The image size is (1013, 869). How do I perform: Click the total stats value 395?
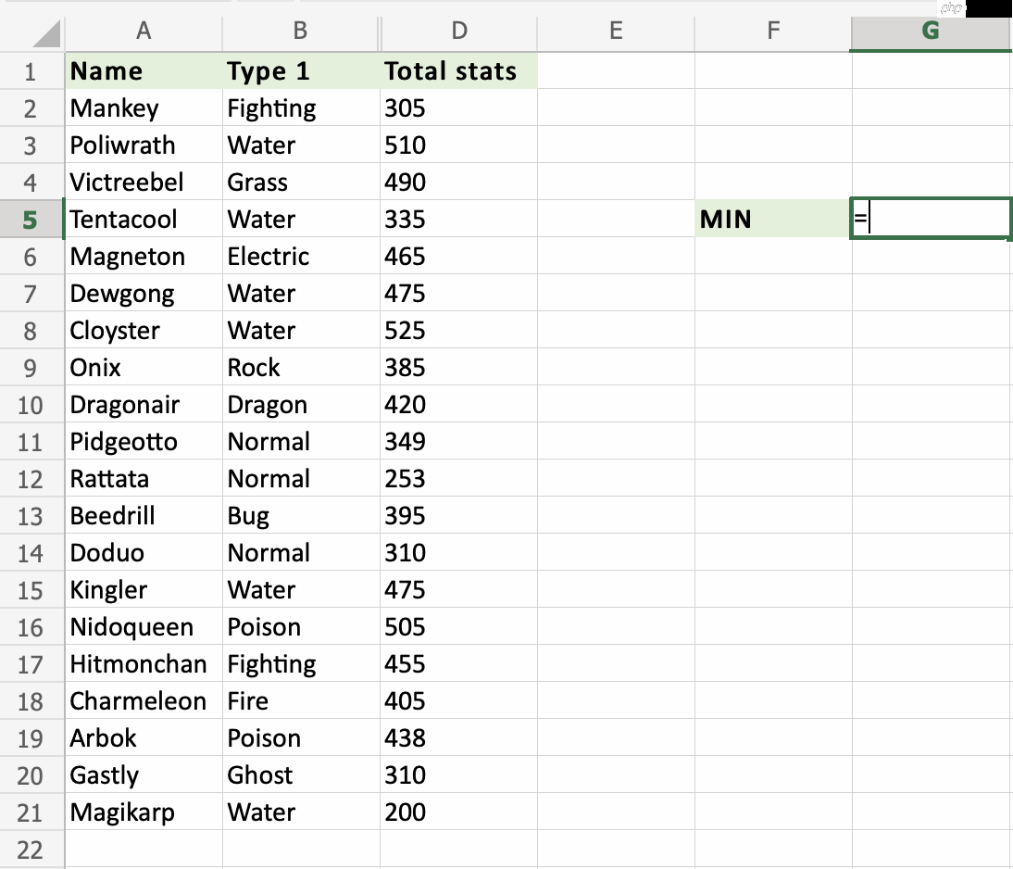pos(458,515)
